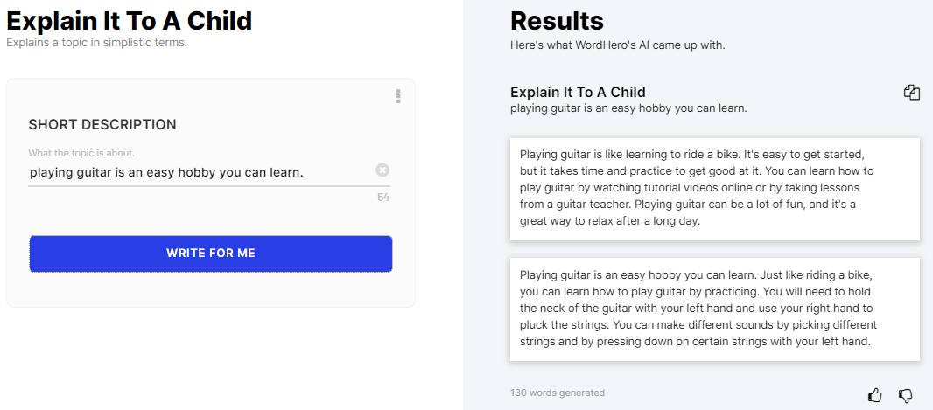Clear the short description text field

[382, 170]
